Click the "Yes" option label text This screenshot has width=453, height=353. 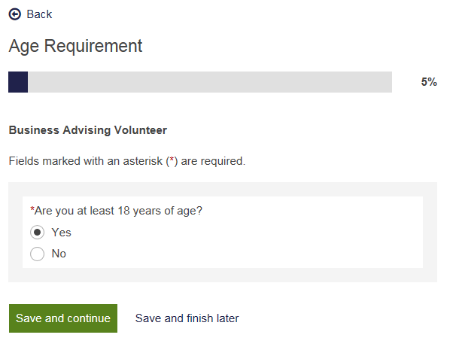[x=61, y=233]
